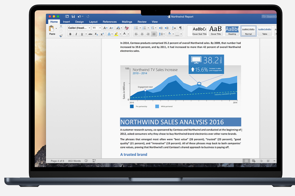This screenshot has width=295, height=196.
Task: Enable center text alignment
Action: (x=141, y=34)
